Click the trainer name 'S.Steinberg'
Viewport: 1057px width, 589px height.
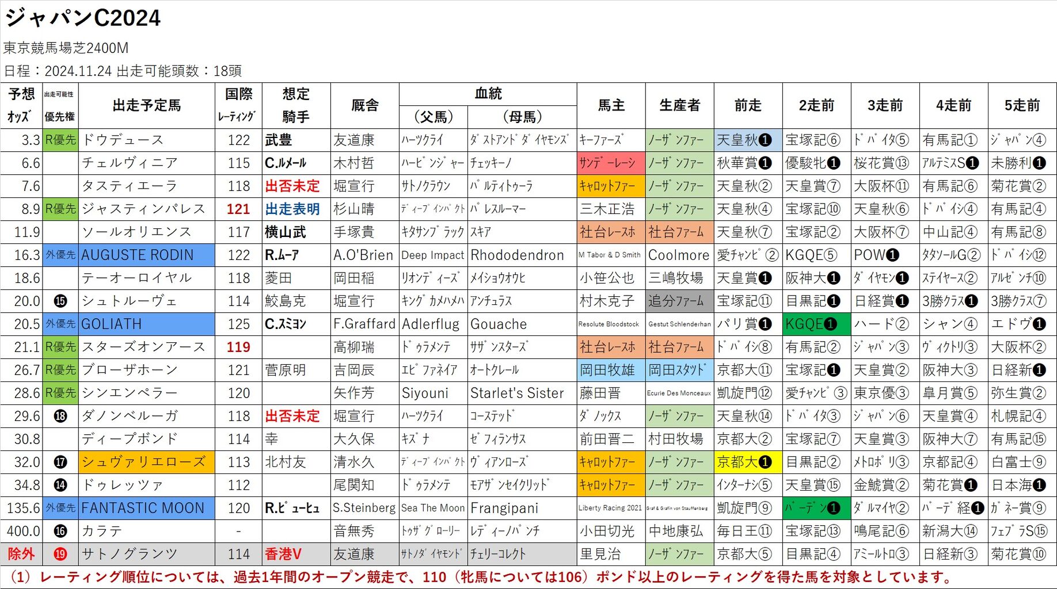pos(364,508)
